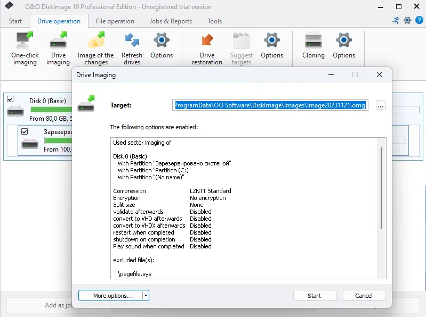Image resolution: width=426 pixels, height=317 pixels.
Task: Click the Add as job button
Action: [59, 305]
